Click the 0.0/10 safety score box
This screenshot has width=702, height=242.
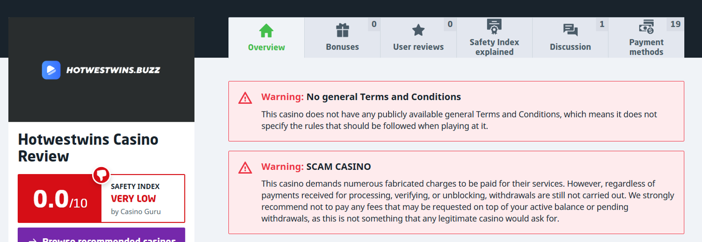[60, 199]
